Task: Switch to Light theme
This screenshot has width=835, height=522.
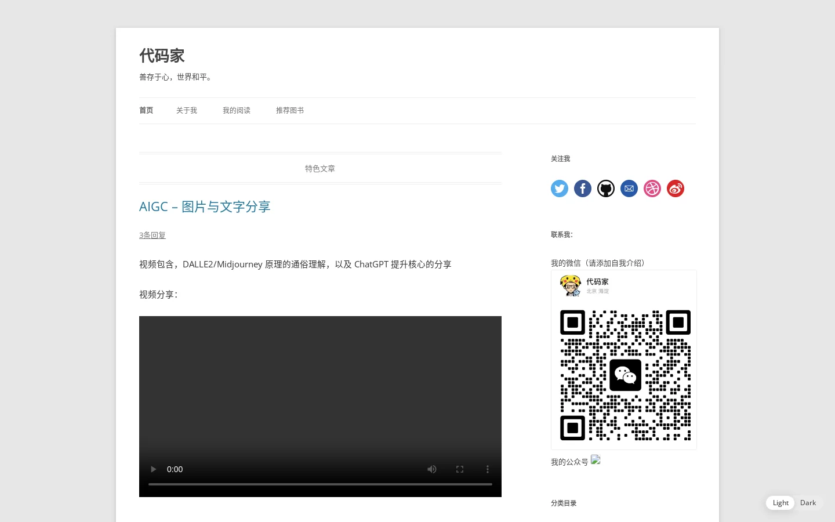Action: (780, 503)
